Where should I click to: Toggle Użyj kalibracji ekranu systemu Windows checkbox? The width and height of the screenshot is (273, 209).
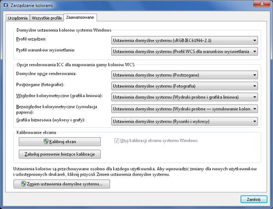[117, 140]
